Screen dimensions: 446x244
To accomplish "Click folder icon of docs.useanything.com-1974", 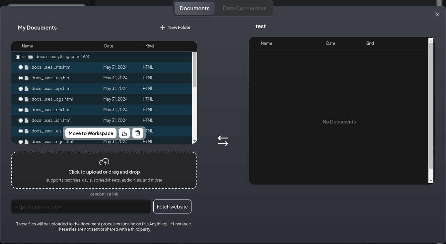I will 31,57.
